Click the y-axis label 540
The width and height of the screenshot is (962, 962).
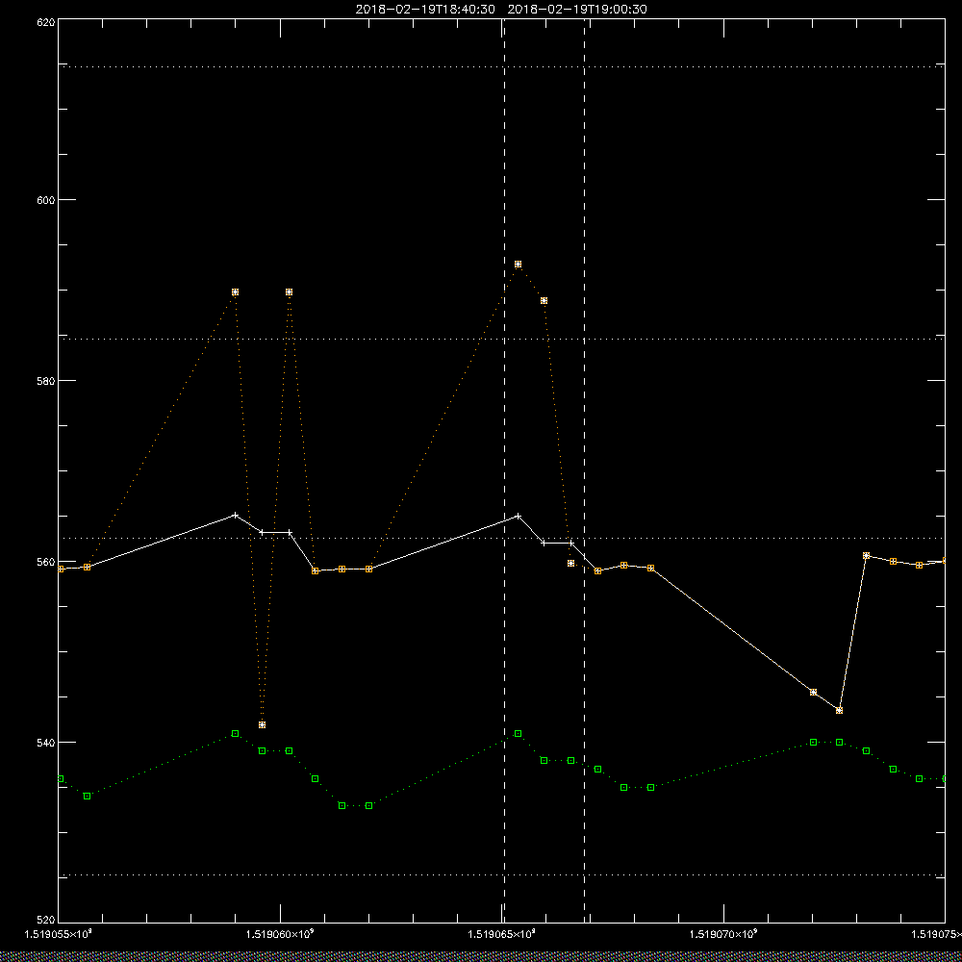click(x=46, y=743)
